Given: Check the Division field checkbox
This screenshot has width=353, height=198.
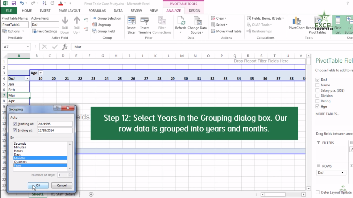Looking at the screenshot, I should 317,96.
